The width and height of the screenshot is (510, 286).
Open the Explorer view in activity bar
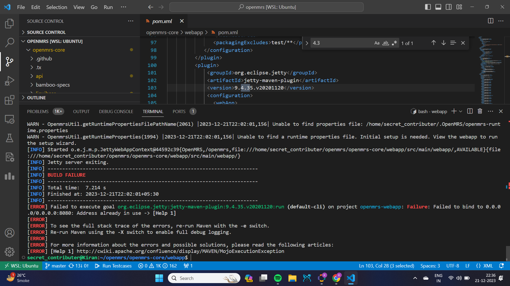[x=10, y=24]
